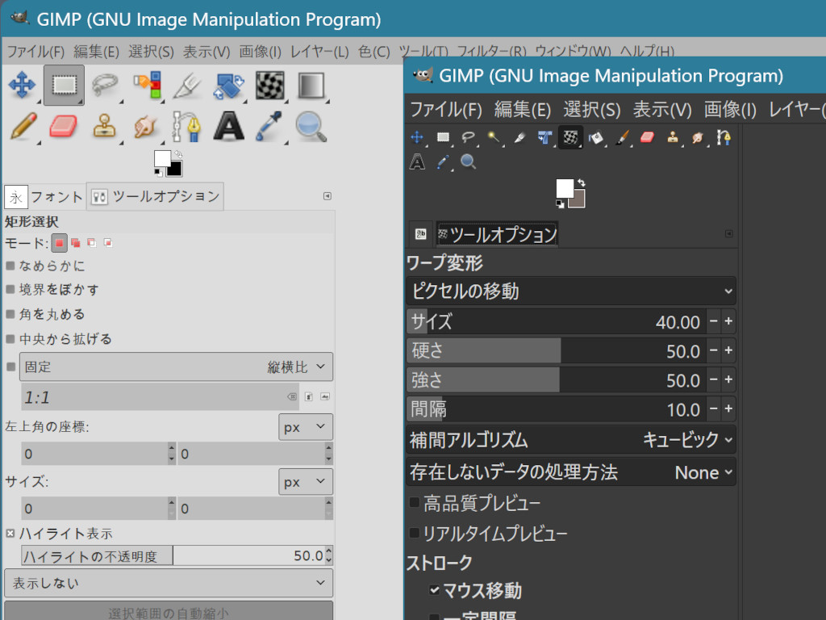This screenshot has height=620, width=826.
Task: Open 選択(S) menu in the dark window
Action: click(592, 110)
